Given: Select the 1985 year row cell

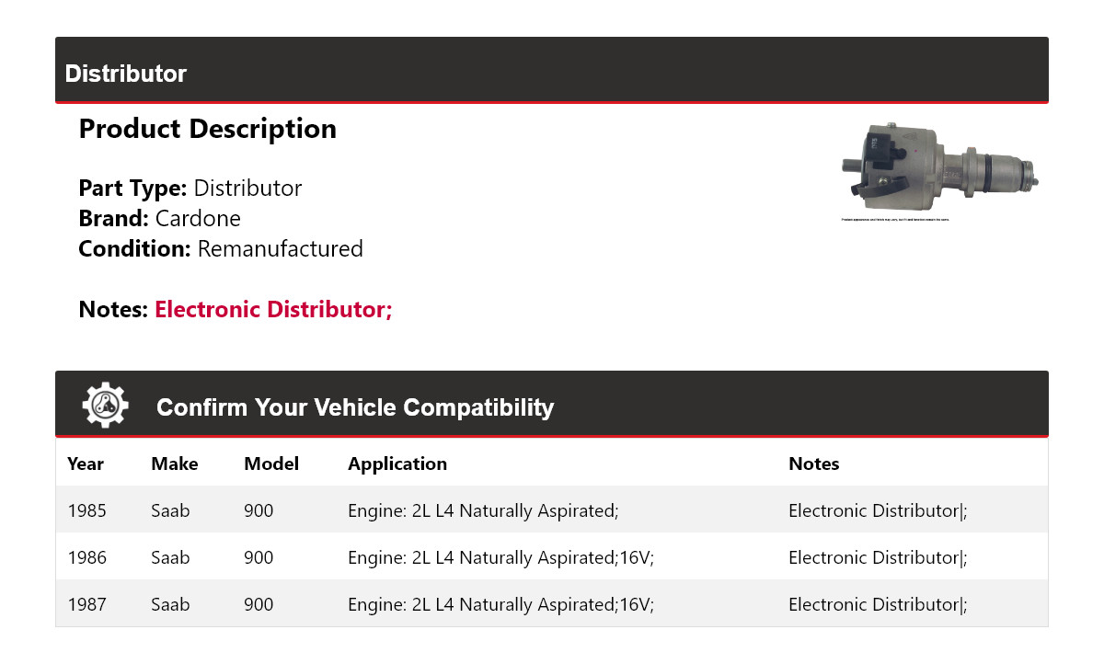Looking at the screenshot, I should coord(87,510).
